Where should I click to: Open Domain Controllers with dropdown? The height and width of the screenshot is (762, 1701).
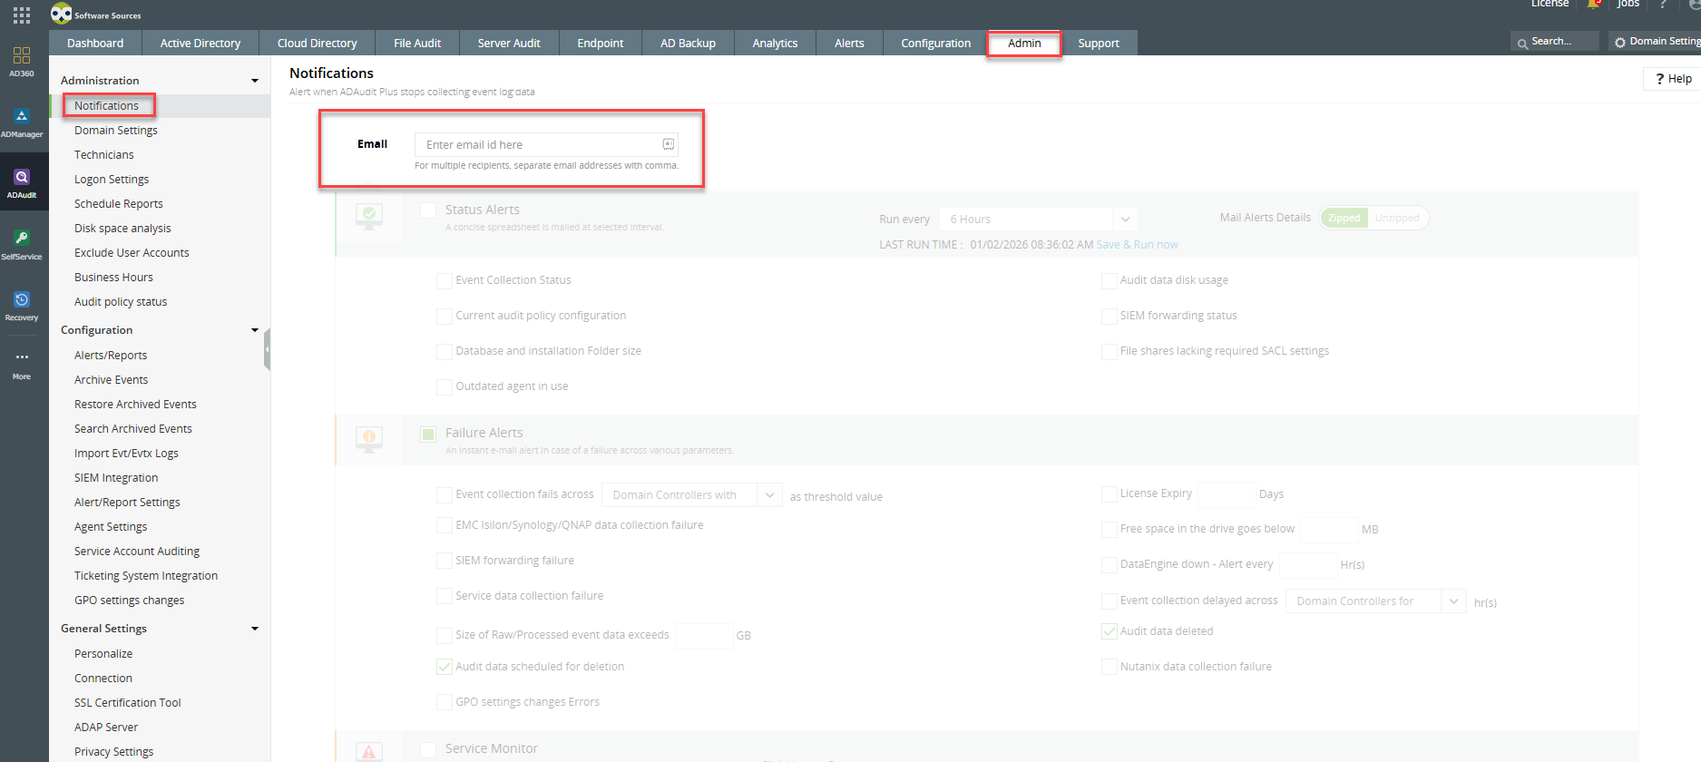click(x=691, y=495)
